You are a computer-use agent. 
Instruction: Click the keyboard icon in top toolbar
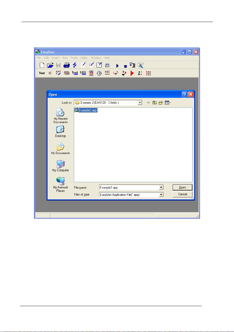[107, 65]
